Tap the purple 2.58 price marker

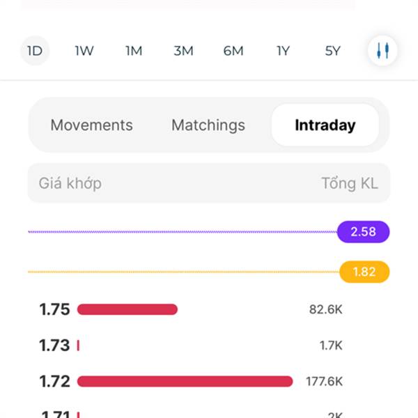coord(364,232)
